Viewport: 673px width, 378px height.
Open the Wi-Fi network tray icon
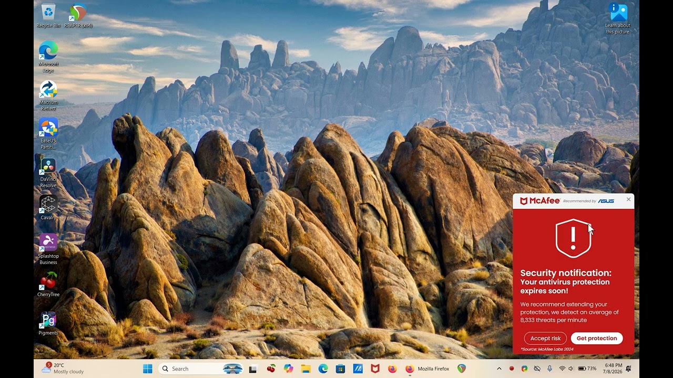pos(562,369)
